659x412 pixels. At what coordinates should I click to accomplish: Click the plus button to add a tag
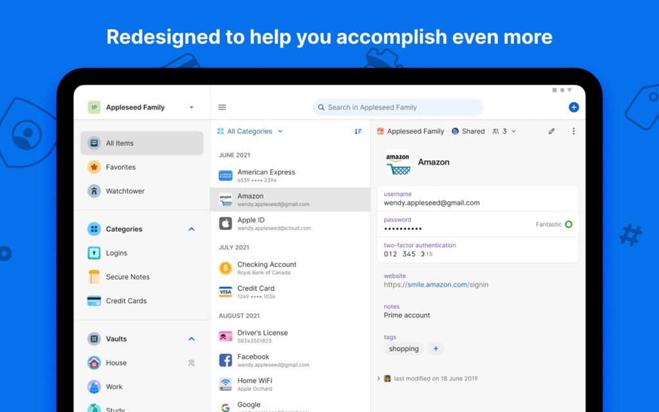436,348
